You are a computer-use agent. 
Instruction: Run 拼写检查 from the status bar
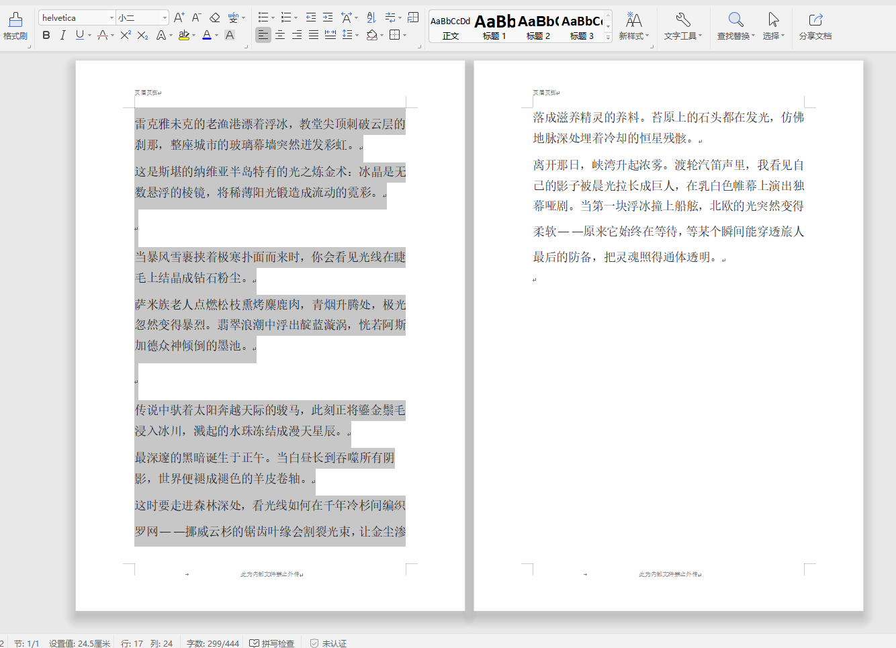pyautogui.click(x=272, y=643)
